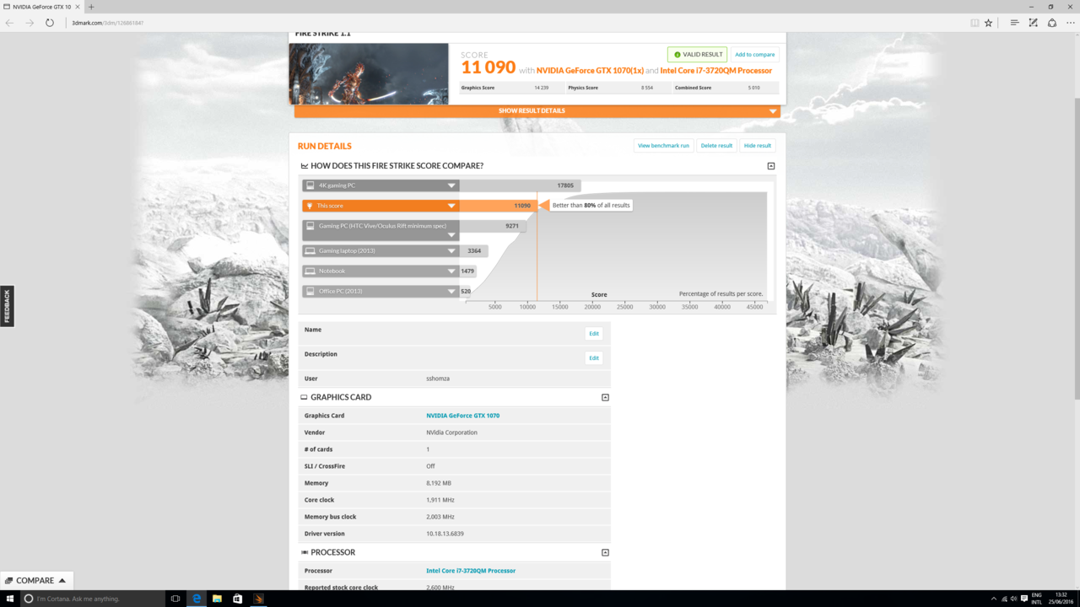The width and height of the screenshot is (1080, 607).
Task: Make a Web Note icon
Action: point(1033,23)
